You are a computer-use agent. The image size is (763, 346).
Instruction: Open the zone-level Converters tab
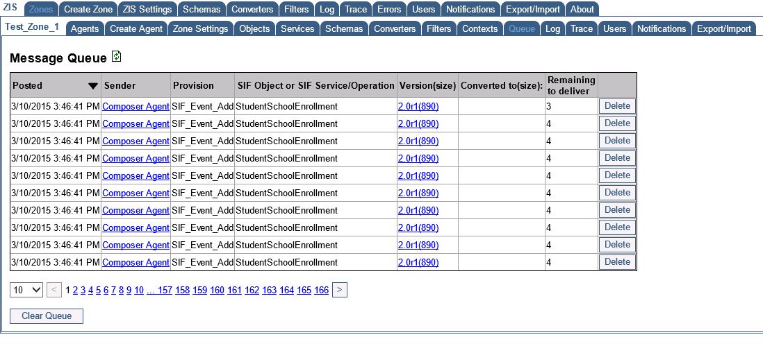395,28
